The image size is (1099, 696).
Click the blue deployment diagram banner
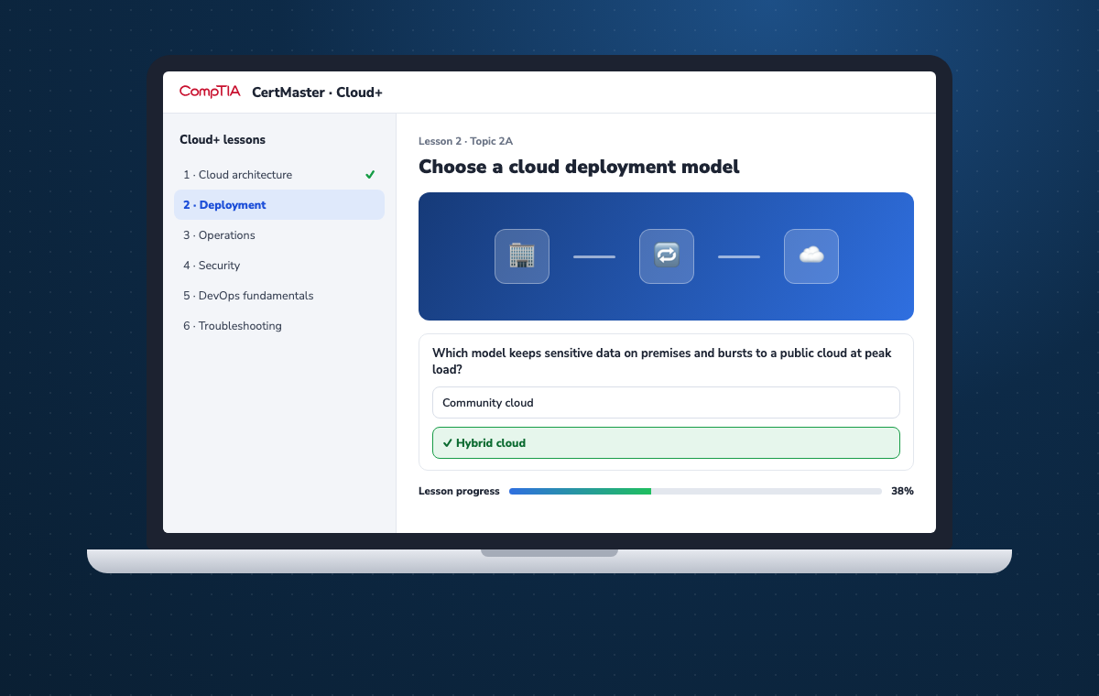click(x=666, y=256)
